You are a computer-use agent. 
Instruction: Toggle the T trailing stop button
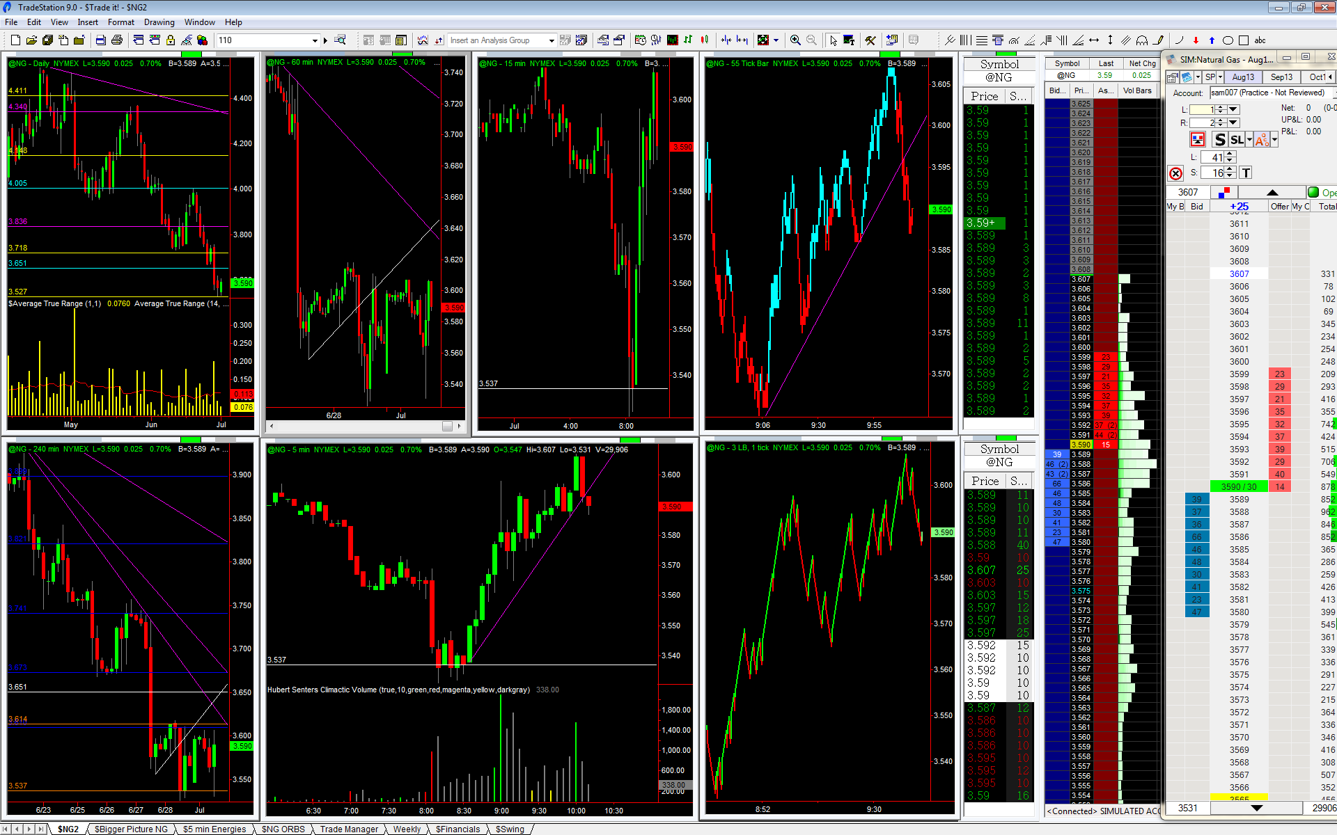1246,173
